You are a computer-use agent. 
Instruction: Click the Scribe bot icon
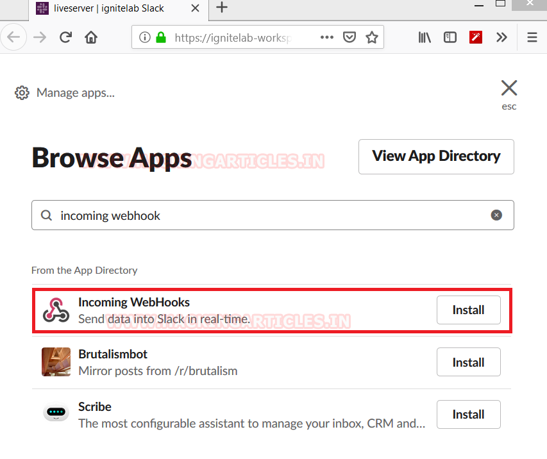(x=56, y=412)
